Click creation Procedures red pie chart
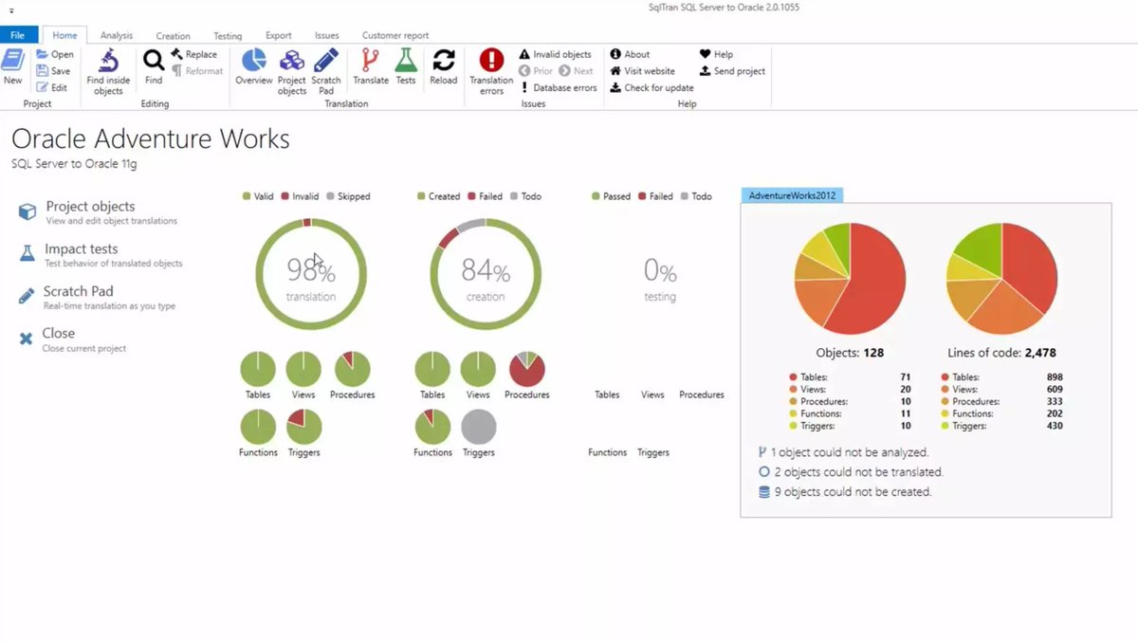The height and width of the screenshot is (642, 1138). [x=527, y=369]
